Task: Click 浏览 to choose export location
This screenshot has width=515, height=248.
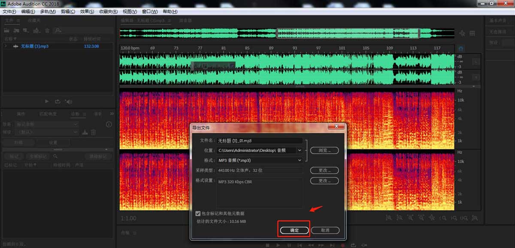Action: [x=324, y=150]
